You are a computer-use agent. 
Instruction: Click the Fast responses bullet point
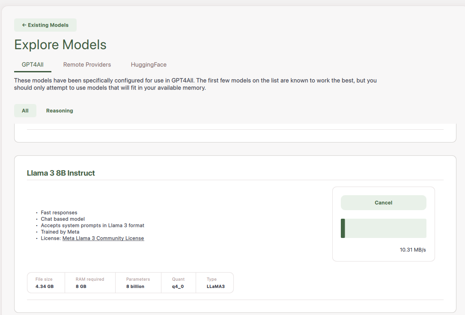[x=59, y=213]
